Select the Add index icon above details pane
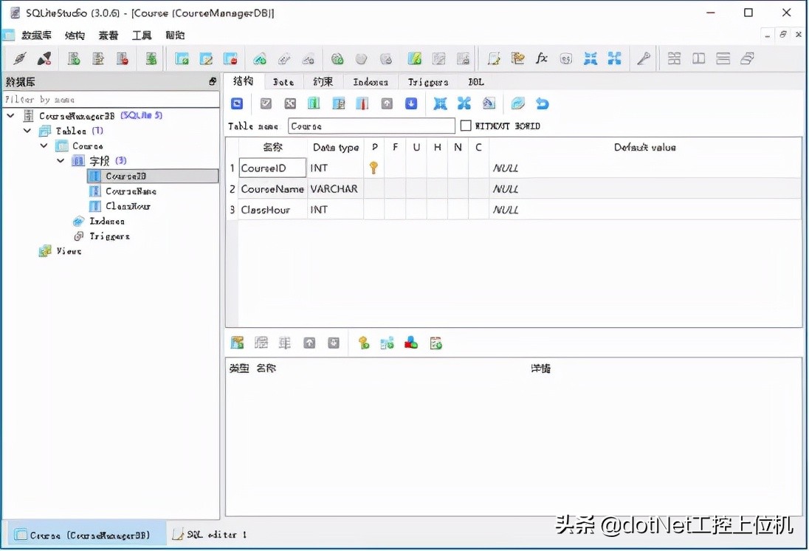This screenshot has height=551, width=809. 362,342
